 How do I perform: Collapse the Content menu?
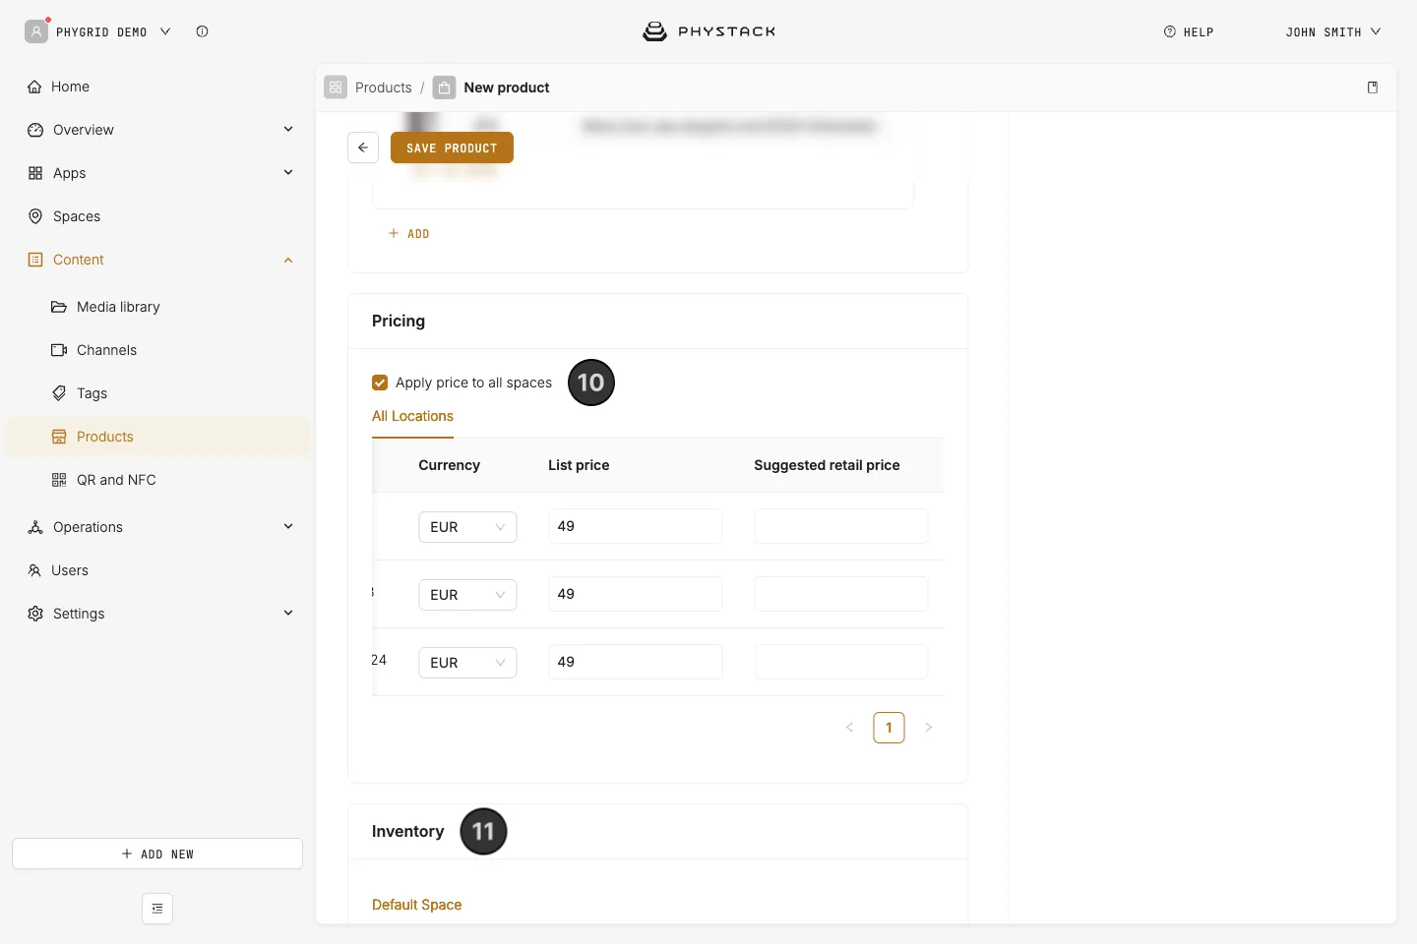pos(288,260)
